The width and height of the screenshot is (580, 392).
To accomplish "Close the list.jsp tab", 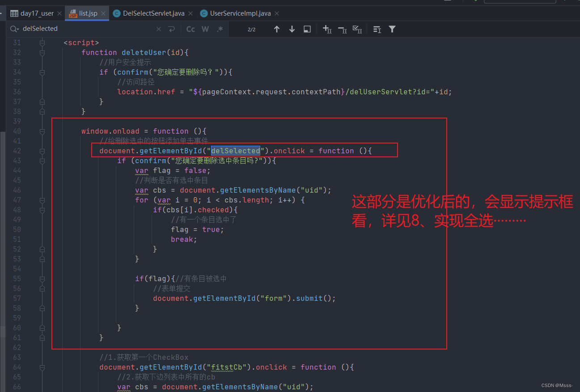I will click(x=103, y=13).
